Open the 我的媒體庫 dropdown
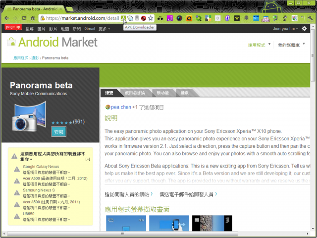The image size is (317, 238). [291, 45]
